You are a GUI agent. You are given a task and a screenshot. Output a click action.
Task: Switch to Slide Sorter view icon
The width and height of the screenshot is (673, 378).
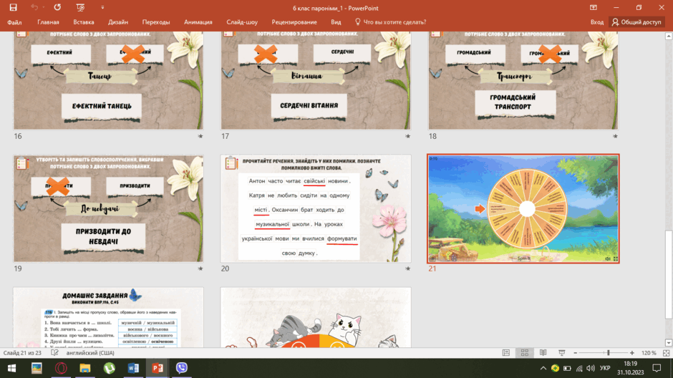click(x=525, y=353)
